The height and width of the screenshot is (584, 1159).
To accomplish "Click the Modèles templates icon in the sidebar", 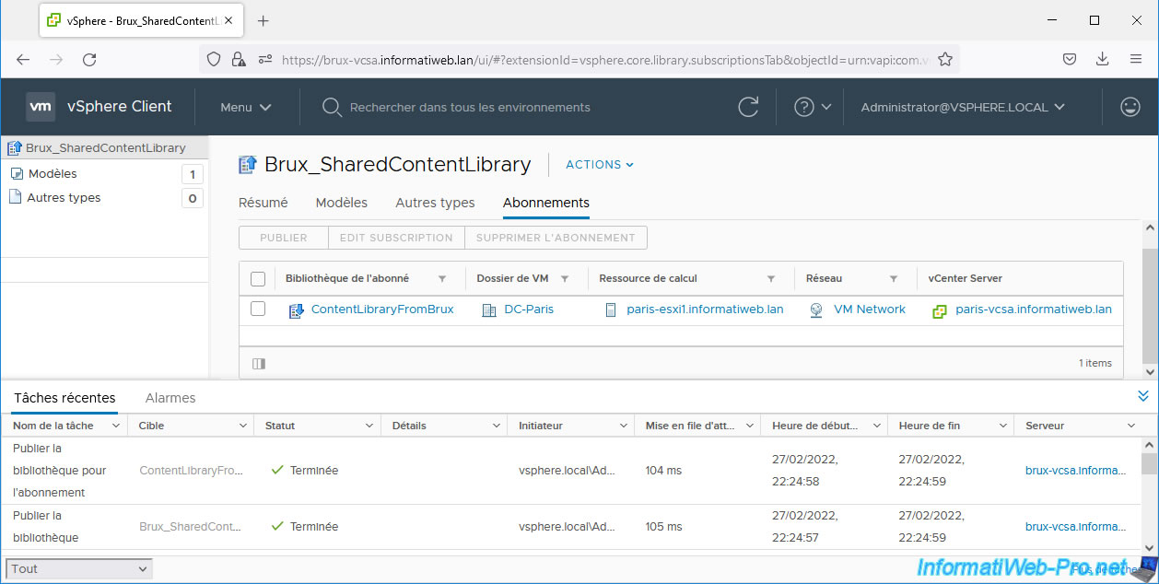I will click(x=17, y=173).
